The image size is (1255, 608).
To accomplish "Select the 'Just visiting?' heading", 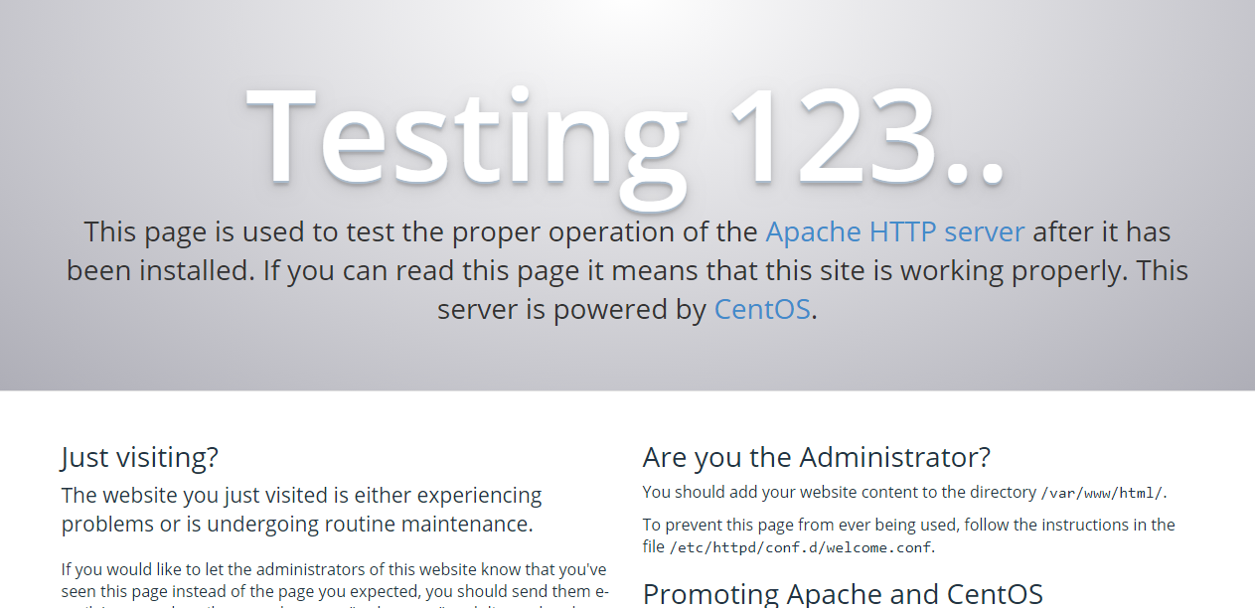I will click(140, 458).
